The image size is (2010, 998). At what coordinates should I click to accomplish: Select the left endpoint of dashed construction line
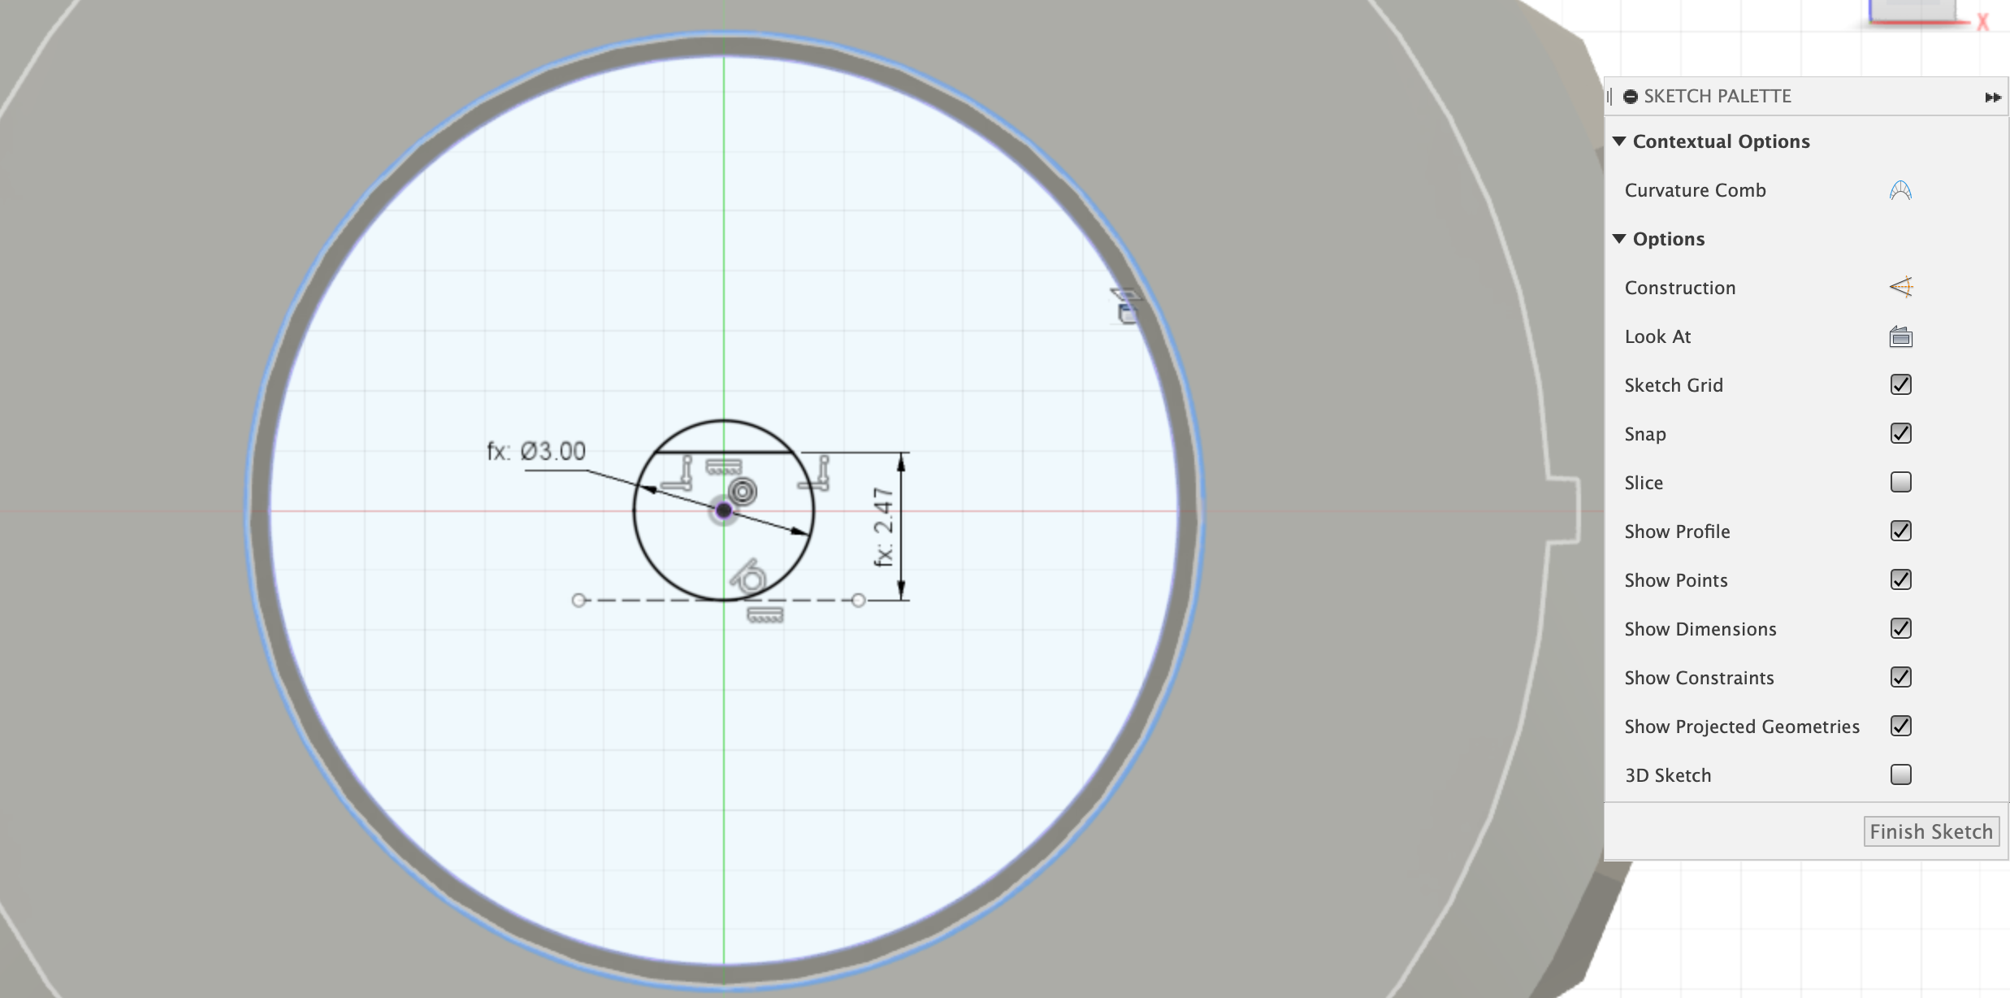click(x=578, y=601)
